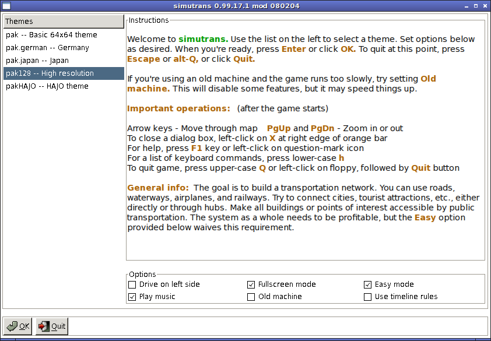Open the window menu icon in title bar

[6, 6]
